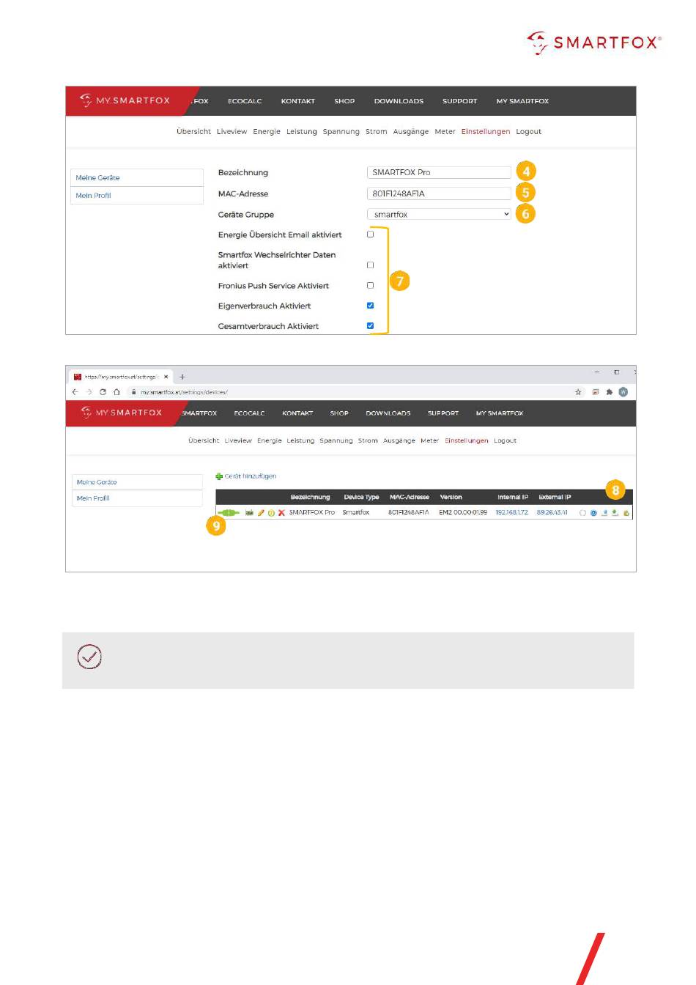
Task: Switch to Spannung in the browser window
Action: click(x=336, y=441)
